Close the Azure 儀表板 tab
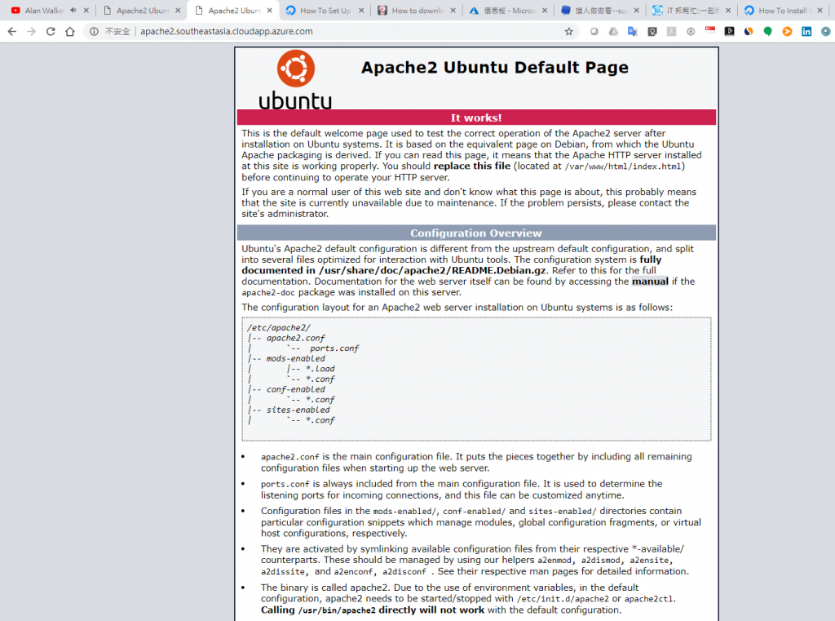 [x=545, y=10]
